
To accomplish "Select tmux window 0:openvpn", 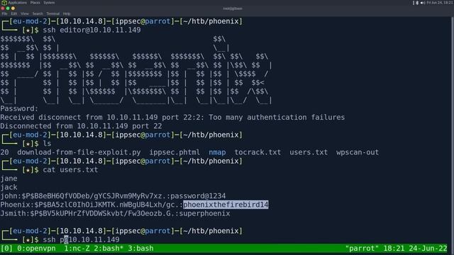I will [36, 249].
